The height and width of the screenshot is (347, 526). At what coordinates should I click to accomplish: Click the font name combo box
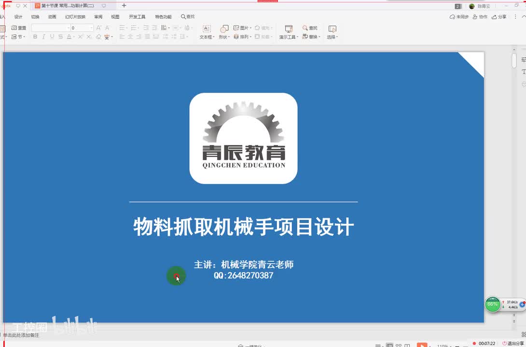pos(51,28)
